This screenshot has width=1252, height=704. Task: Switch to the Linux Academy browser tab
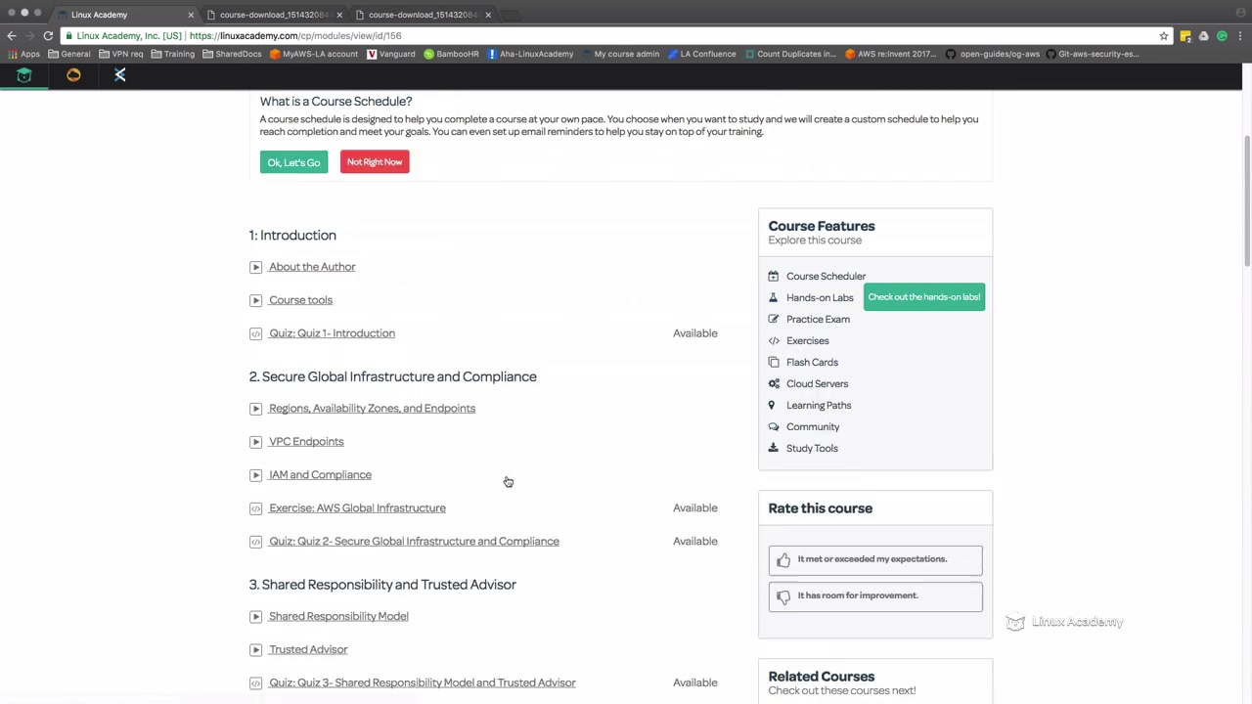coord(124,15)
